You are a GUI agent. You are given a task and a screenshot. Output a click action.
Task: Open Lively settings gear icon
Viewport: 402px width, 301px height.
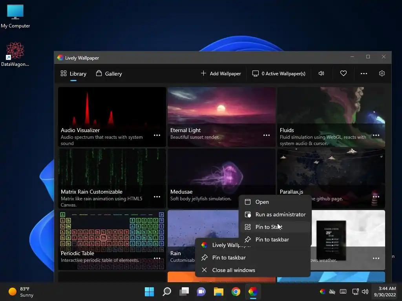tap(382, 73)
